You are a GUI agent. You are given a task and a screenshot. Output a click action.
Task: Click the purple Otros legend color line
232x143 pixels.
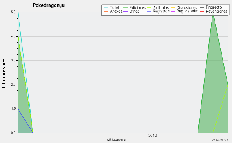point(125,12)
